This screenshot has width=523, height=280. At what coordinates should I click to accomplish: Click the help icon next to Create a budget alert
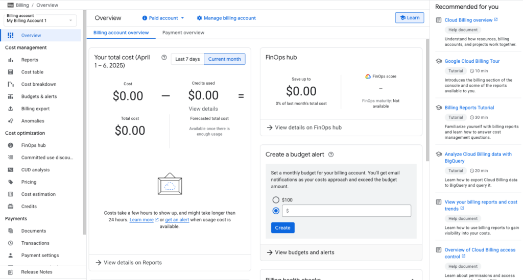(331, 155)
